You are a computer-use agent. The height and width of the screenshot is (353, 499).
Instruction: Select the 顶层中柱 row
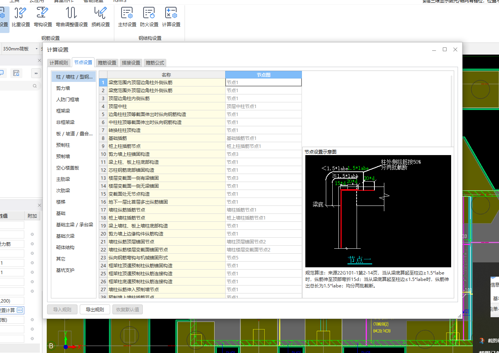166,106
